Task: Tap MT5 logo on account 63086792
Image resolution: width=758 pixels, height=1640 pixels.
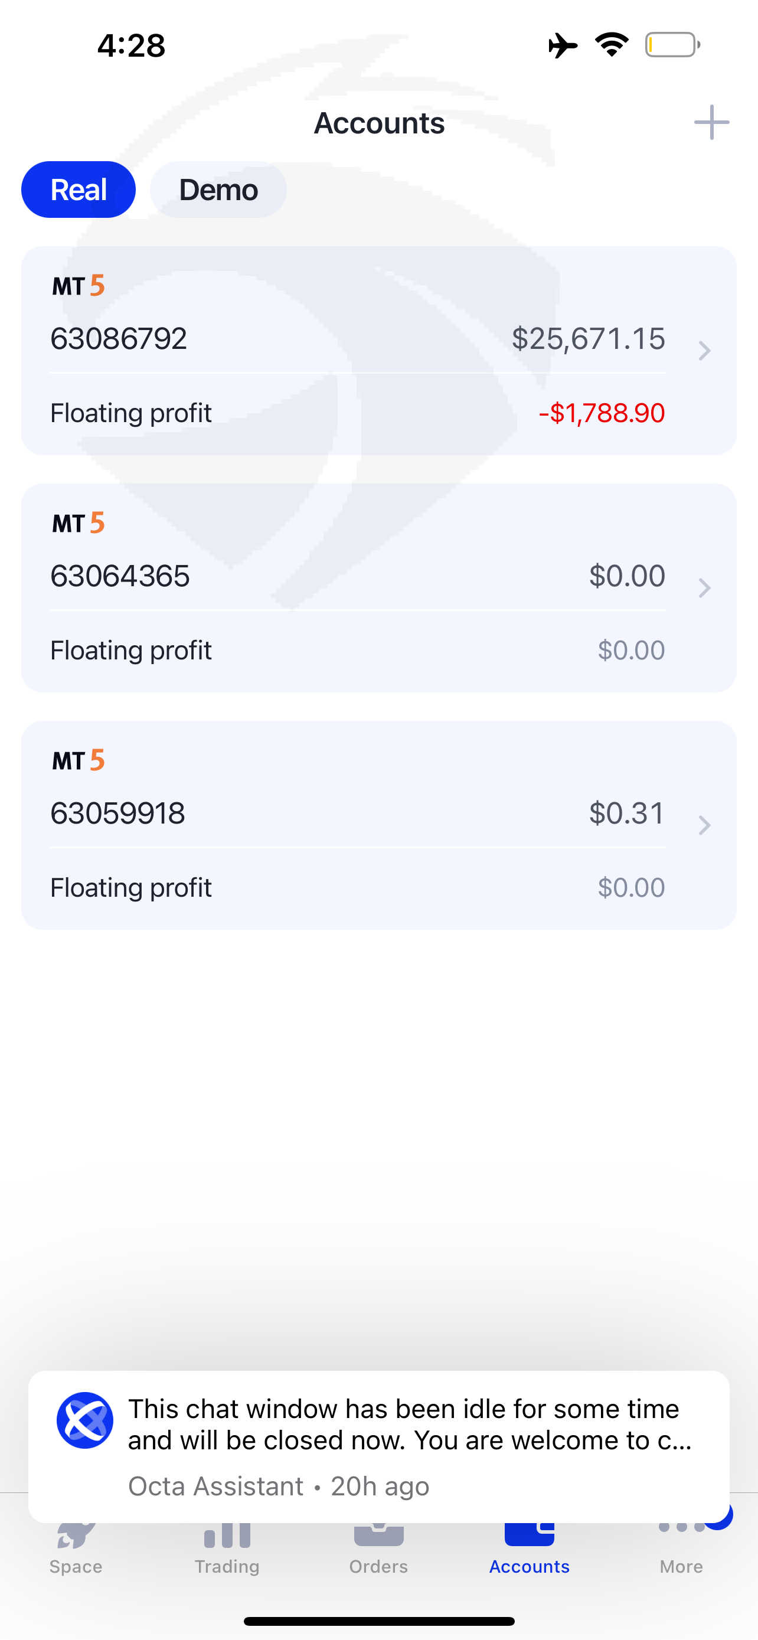Action: click(x=79, y=286)
